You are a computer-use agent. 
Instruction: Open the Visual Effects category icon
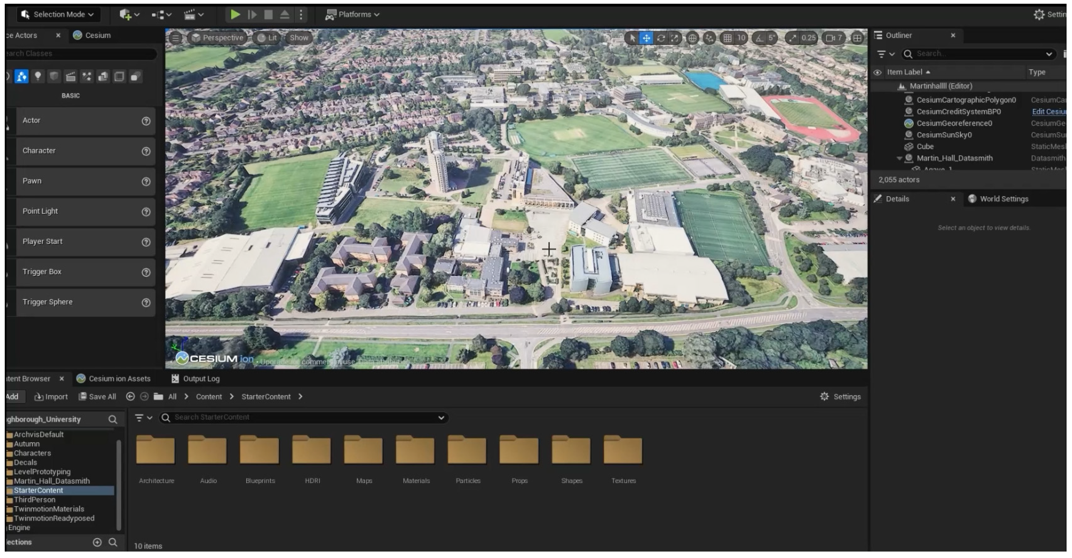click(x=87, y=76)
